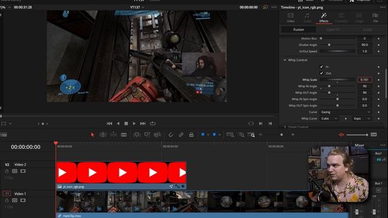Open the keyframe editor icon on yt_icon_rgb.png clip
The height and width of the screenshot is (218, 388).
click(x=183, y=187)
